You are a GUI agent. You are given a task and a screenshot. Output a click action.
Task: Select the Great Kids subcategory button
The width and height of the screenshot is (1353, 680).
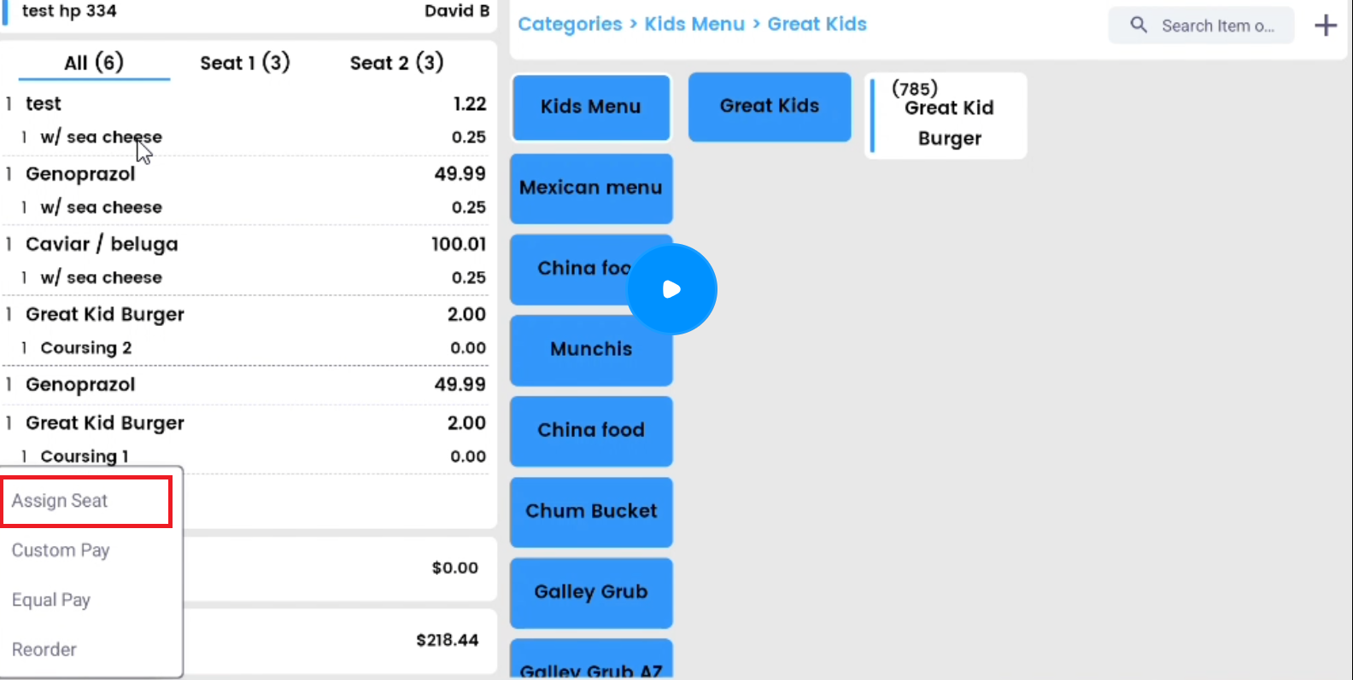click(770, 106)
